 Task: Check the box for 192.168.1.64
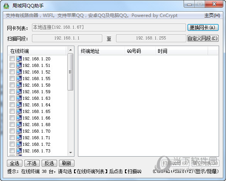pos(12,105)
